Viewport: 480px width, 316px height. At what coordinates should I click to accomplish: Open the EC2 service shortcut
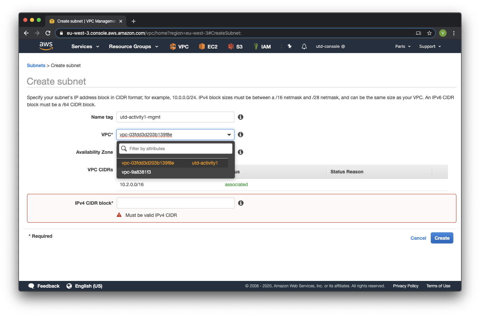click(208, 47)
